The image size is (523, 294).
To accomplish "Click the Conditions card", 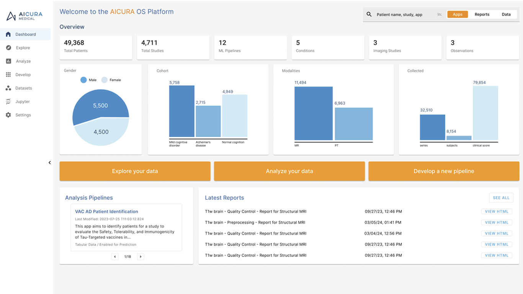I will pos(328,48).
